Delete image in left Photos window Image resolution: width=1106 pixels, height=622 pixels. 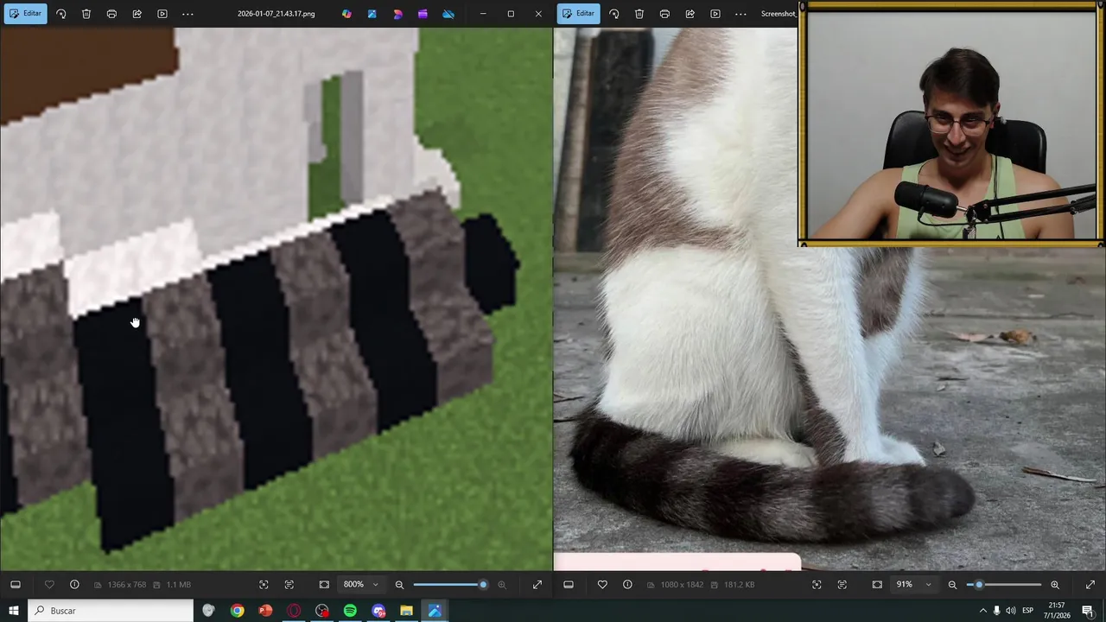point(86,14)
